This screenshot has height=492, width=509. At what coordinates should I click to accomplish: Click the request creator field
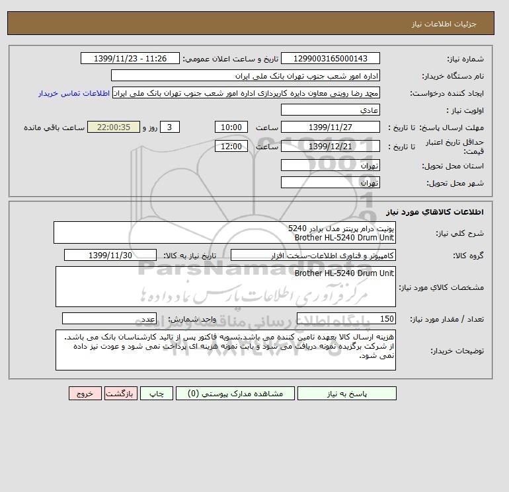(x=246, y=92)
